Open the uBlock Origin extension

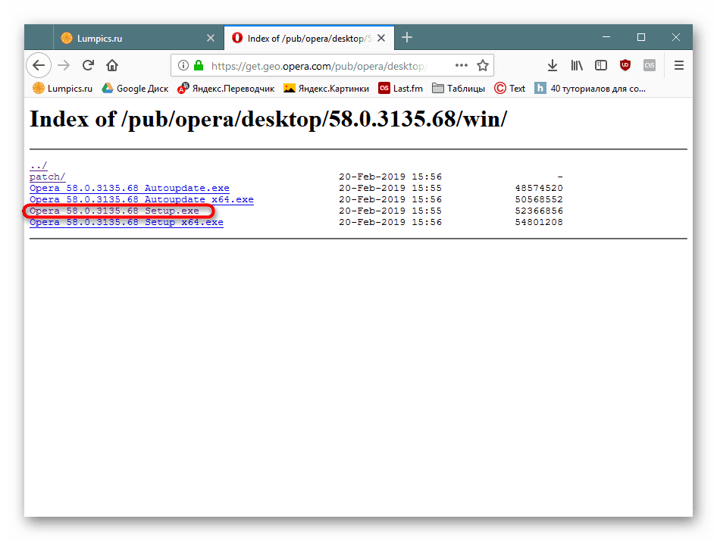[625, 65]
